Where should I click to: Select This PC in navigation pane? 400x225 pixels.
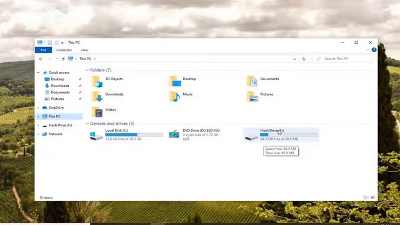click(x=54, y=116)
